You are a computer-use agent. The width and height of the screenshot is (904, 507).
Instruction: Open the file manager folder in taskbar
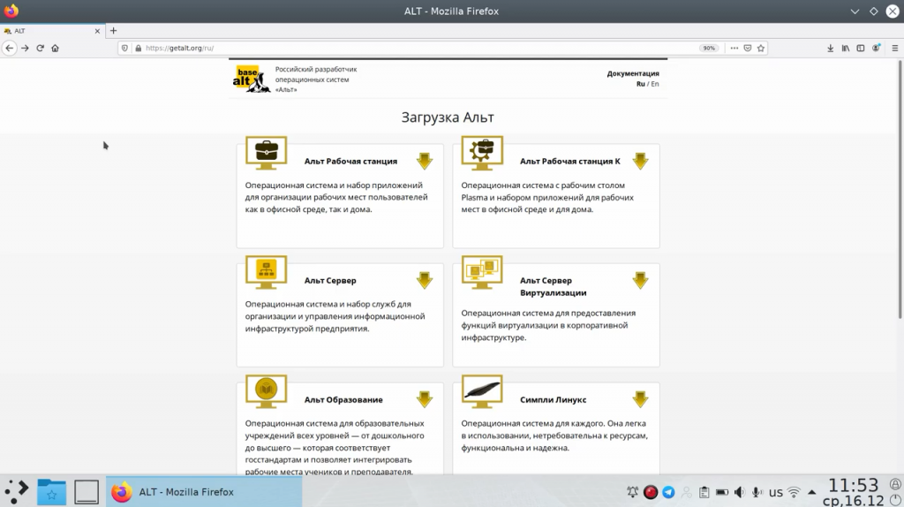click(51, 492)
